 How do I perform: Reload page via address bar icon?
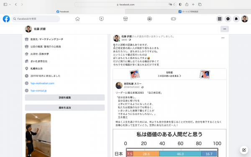pyautogui.click(x=174, y=5)
